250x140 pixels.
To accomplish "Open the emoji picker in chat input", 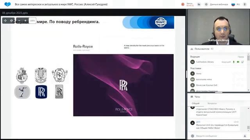I will point(193,136).
